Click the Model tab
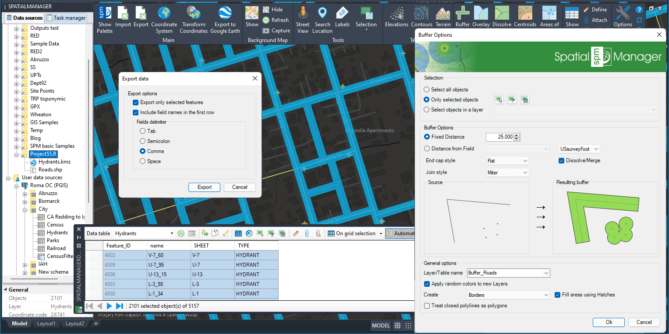This screenshot has height=334, width=669. 19,324
